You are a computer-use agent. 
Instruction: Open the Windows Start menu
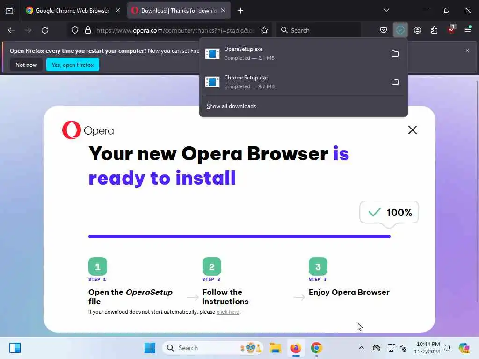point(150,348)
